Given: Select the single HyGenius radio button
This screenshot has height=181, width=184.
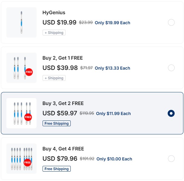Looking at the screenshot, I should point(171,22).
